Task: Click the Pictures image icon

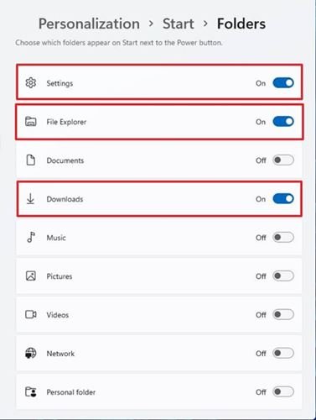Action: pyautogui.click(x=31, y=276)
